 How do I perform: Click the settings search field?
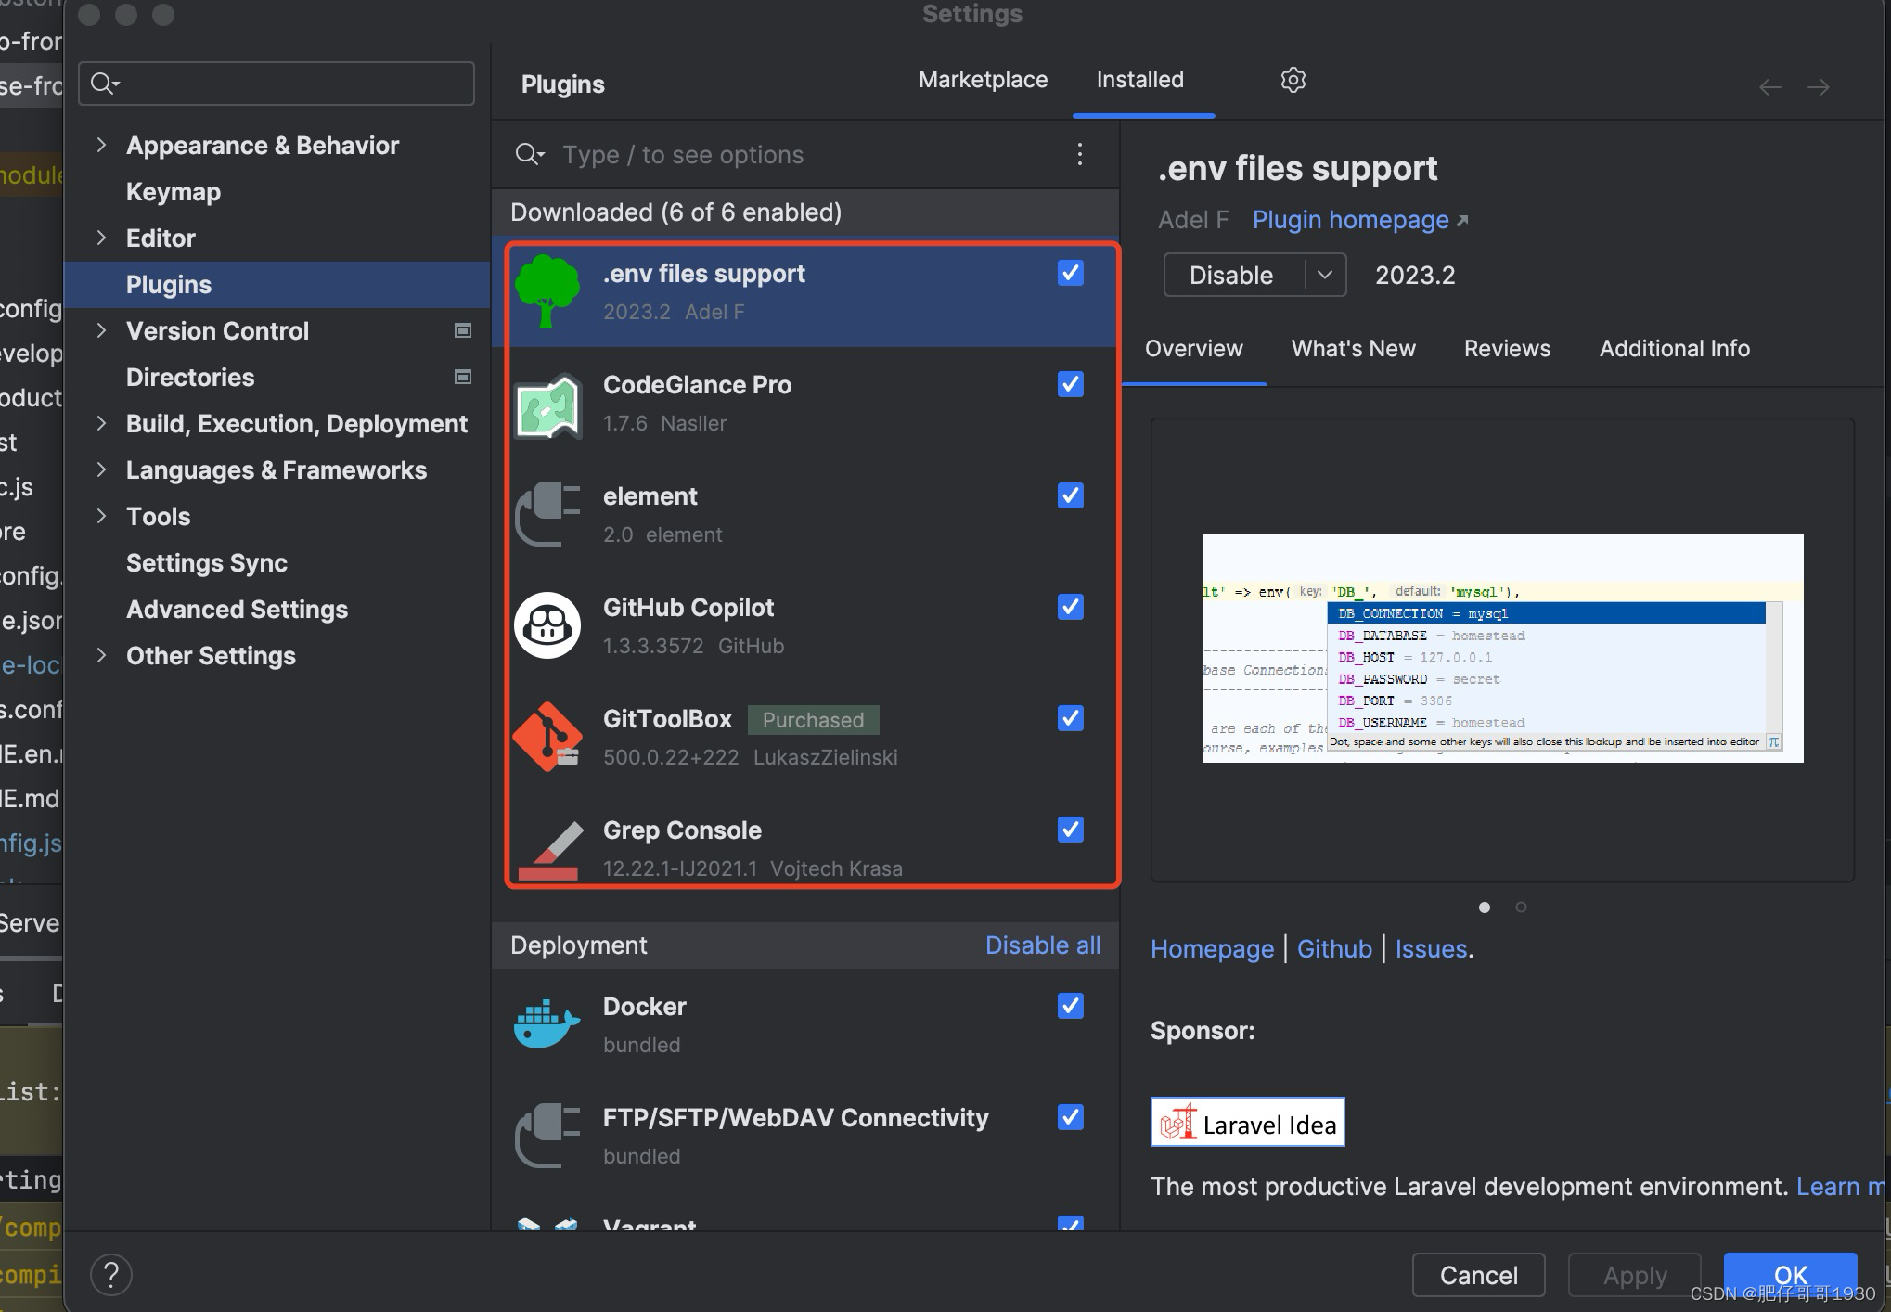pos(278,84)
